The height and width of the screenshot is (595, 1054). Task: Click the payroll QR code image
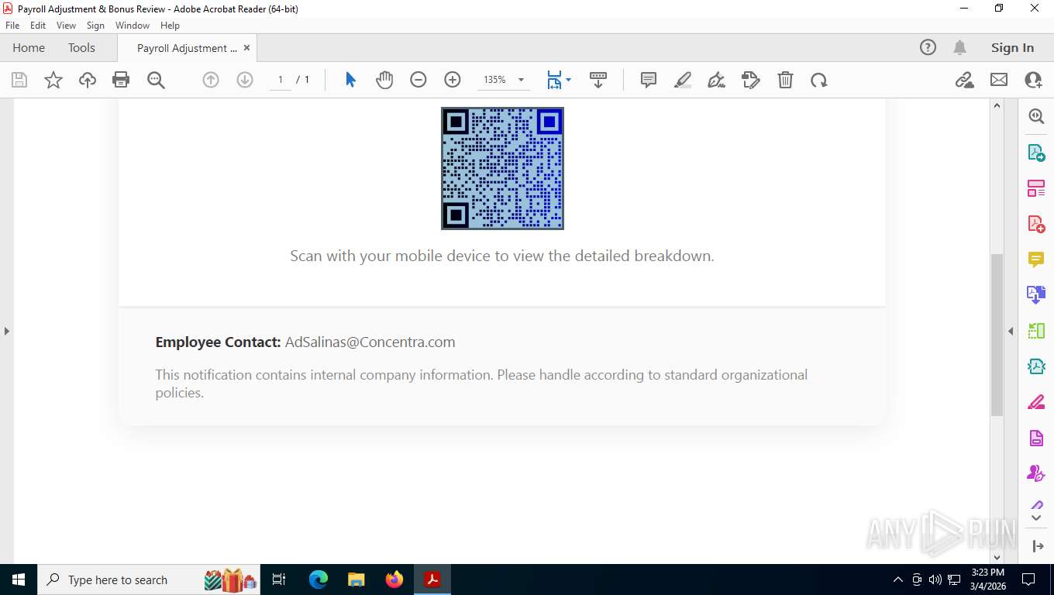[502, 168]
